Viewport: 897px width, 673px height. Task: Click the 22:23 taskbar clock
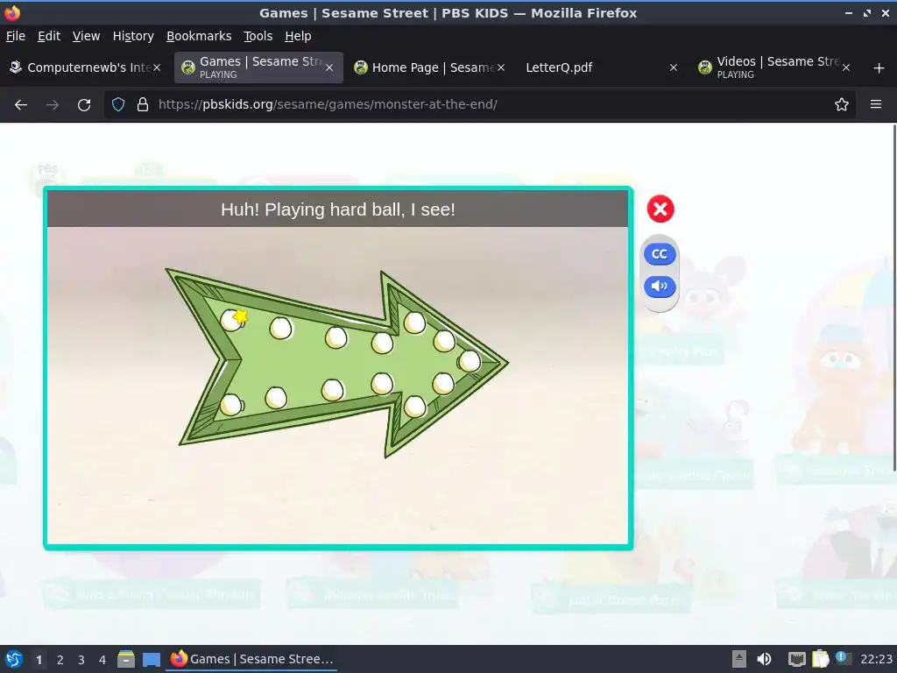[876, 659]
